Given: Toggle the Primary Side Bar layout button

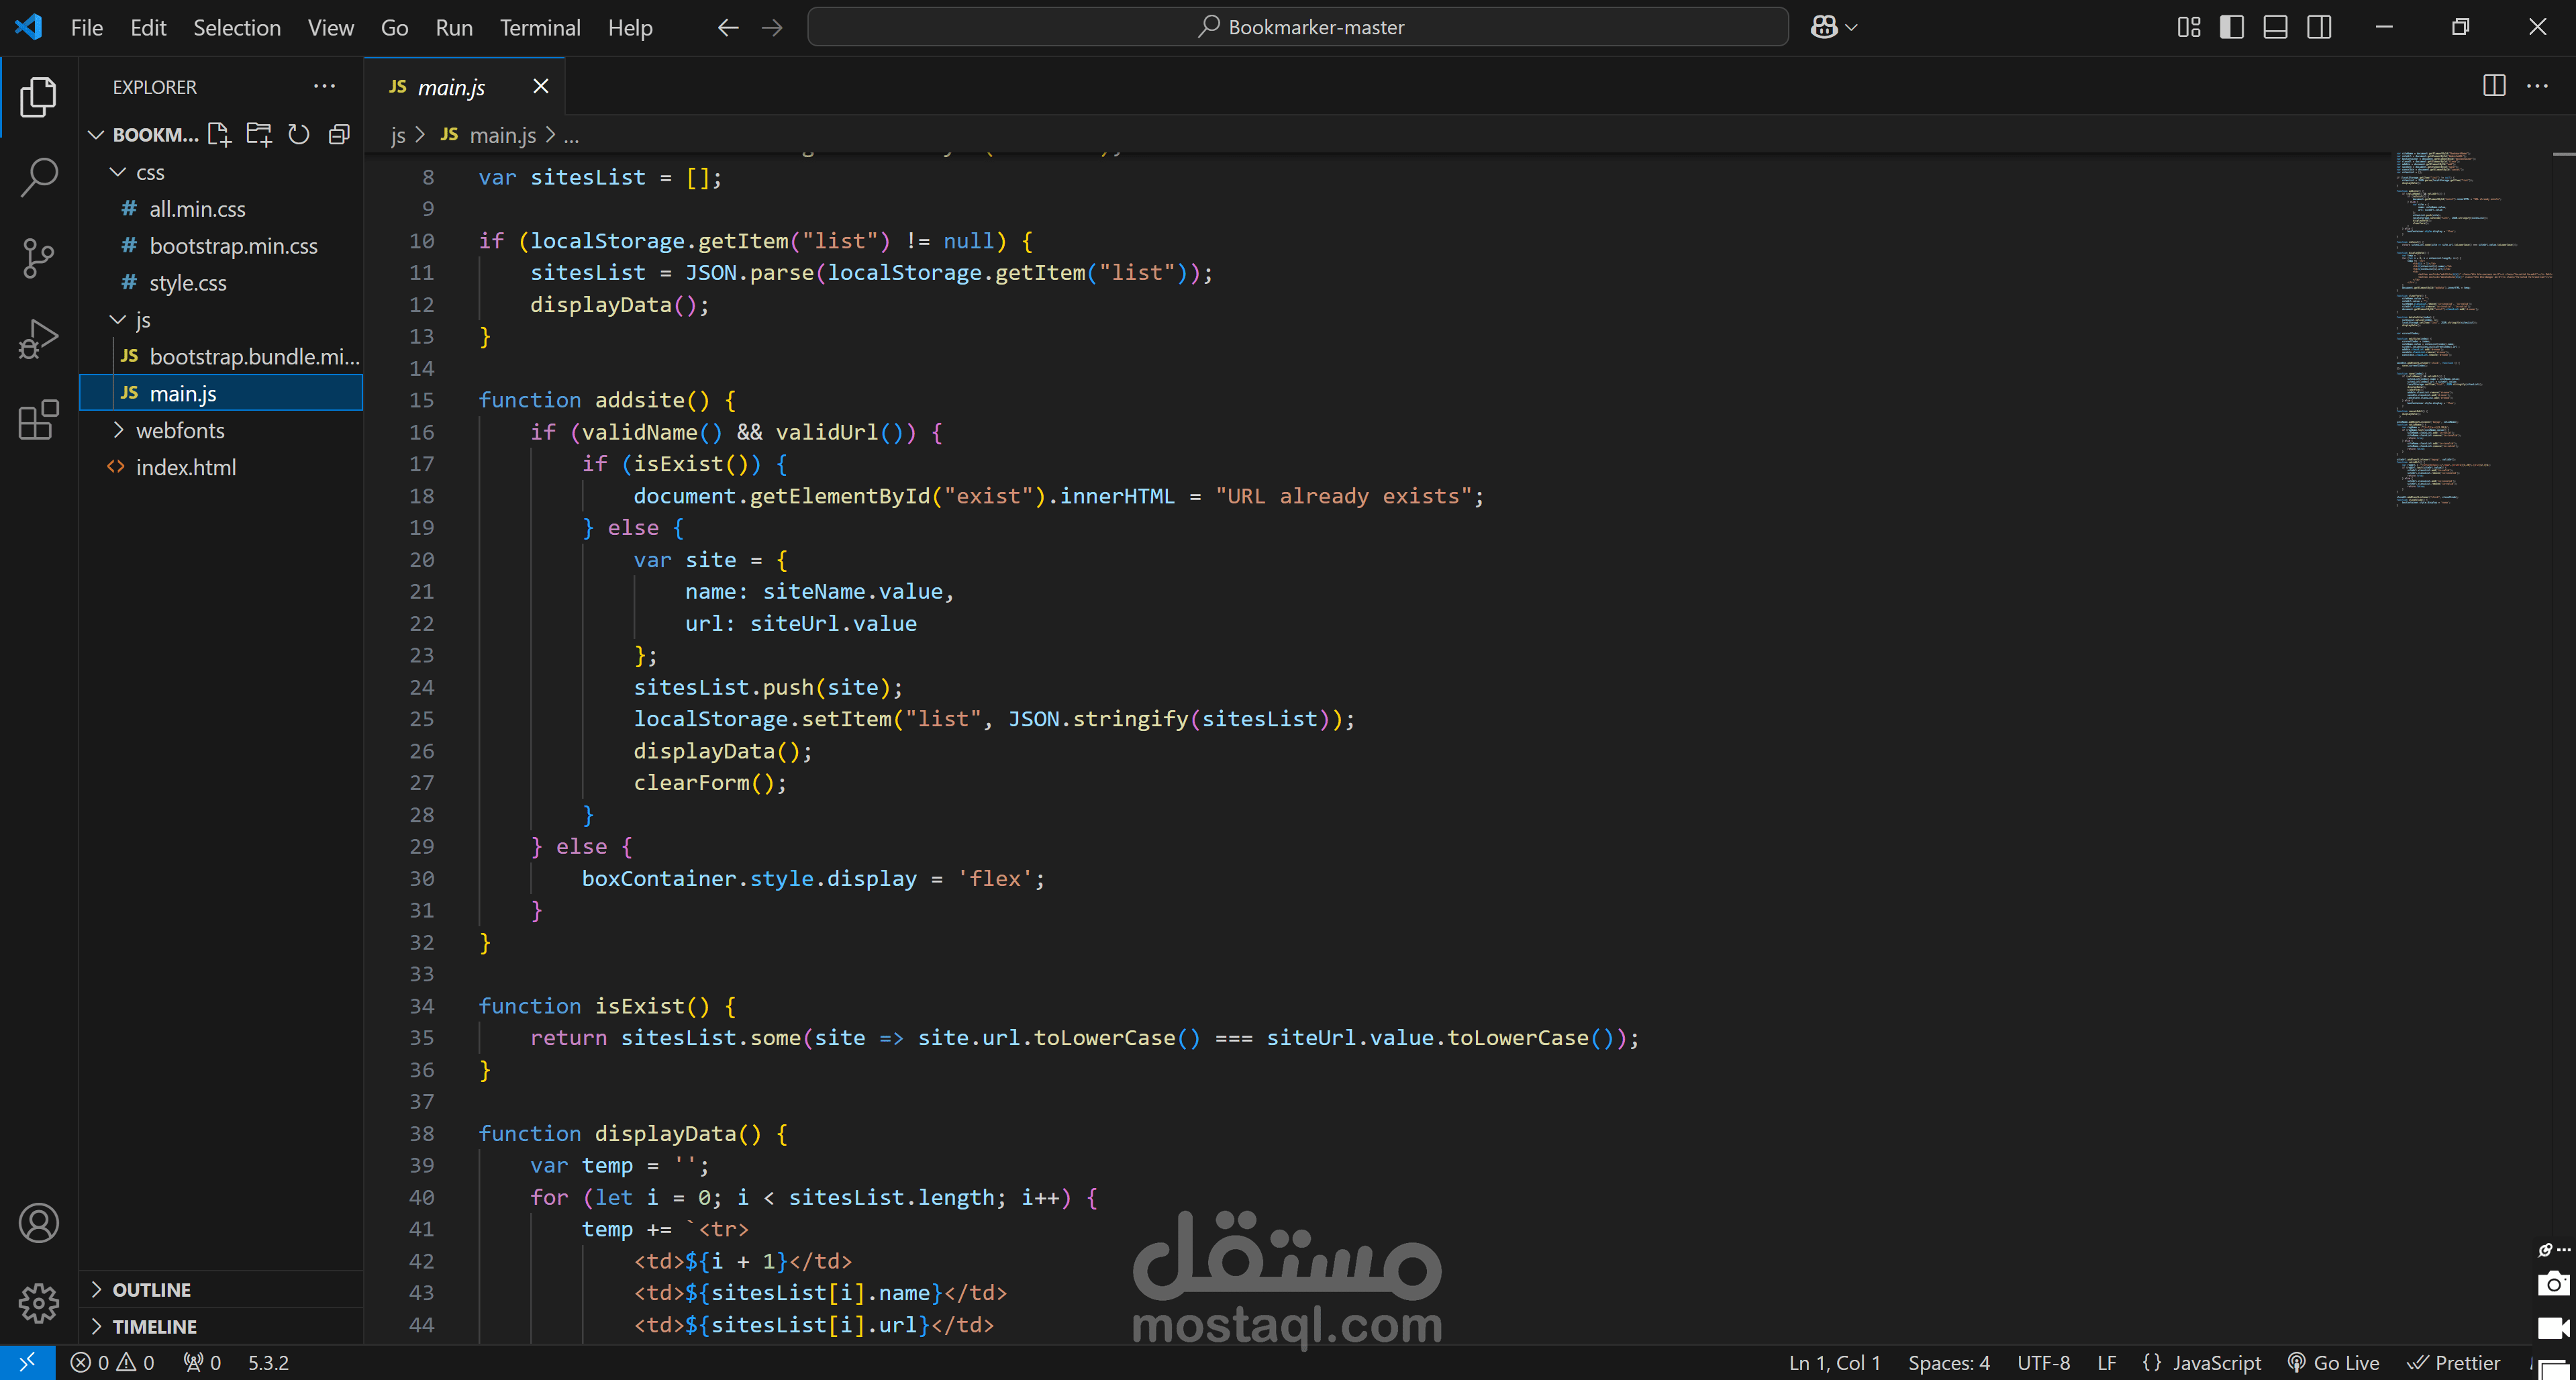Looking at the screenshot, I should click(2231, 27).
